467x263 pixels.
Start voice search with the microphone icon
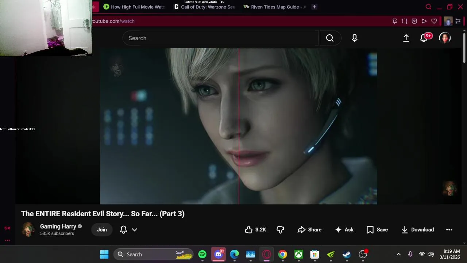click(x=355, y=38)
